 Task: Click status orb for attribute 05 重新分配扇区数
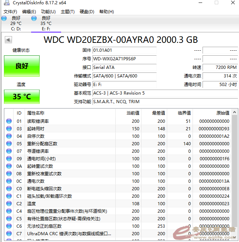(x=9, y=144)
